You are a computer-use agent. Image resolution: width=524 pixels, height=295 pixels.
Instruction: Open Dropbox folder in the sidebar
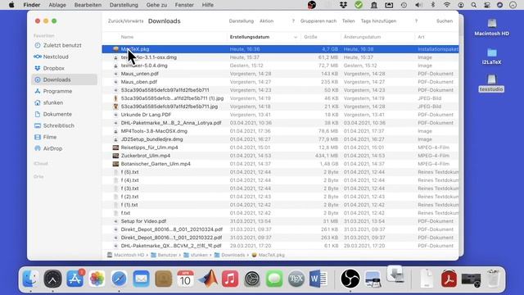point(49,68)
